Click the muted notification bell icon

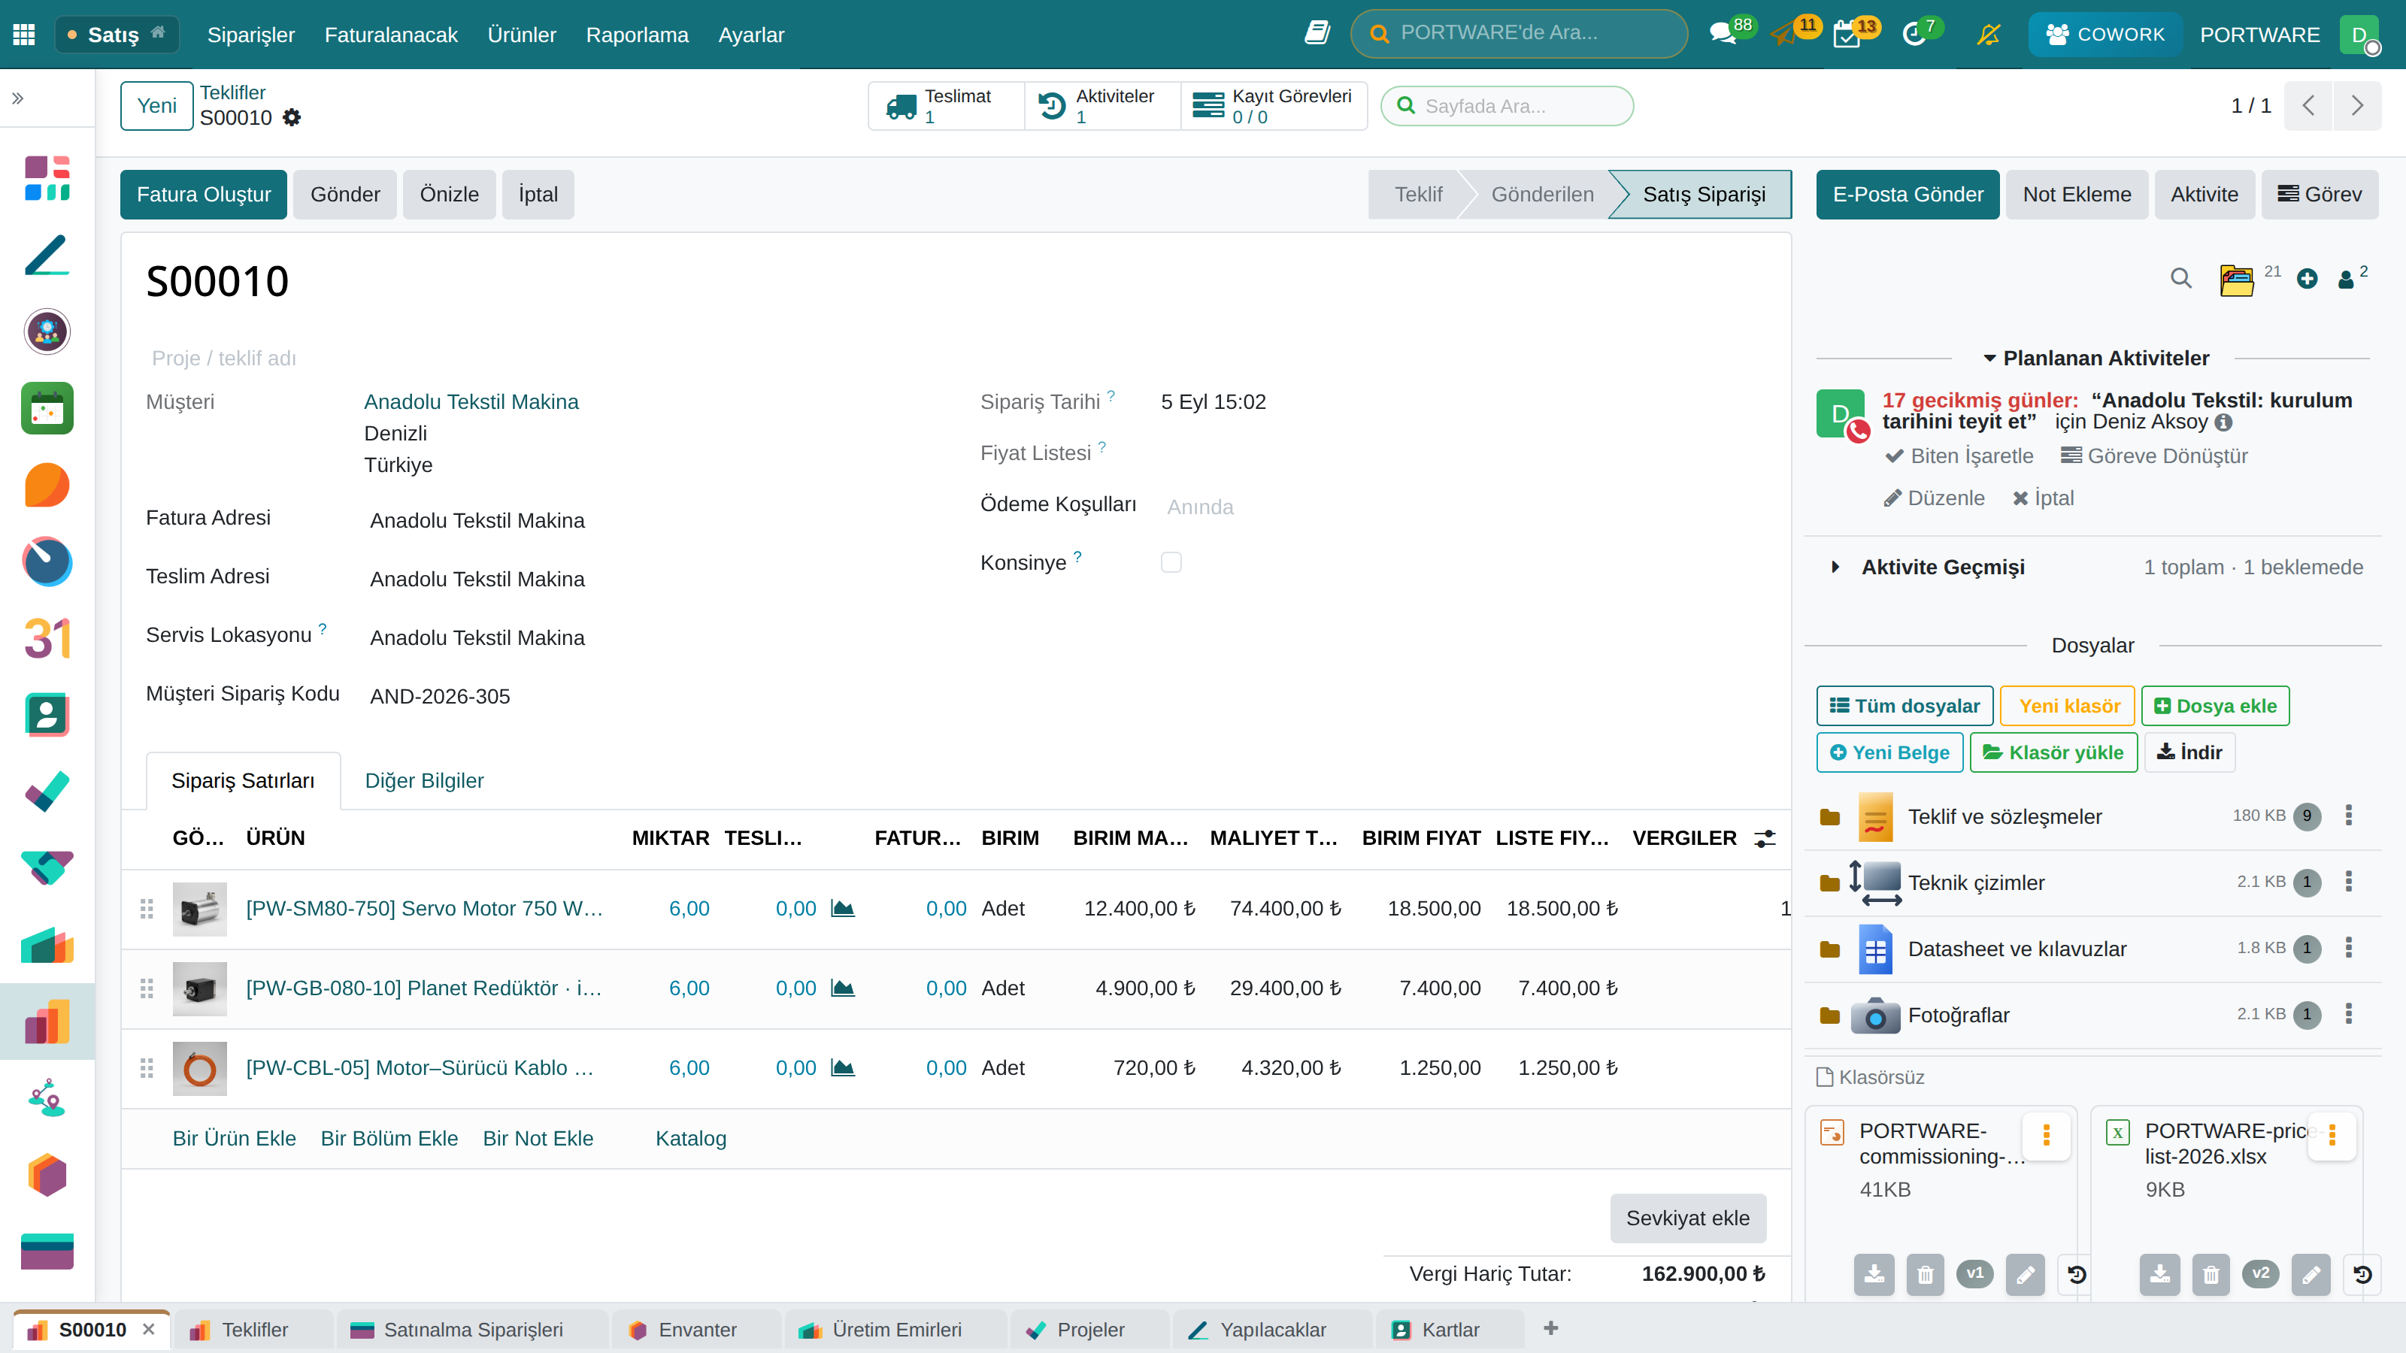point(1989,35)
